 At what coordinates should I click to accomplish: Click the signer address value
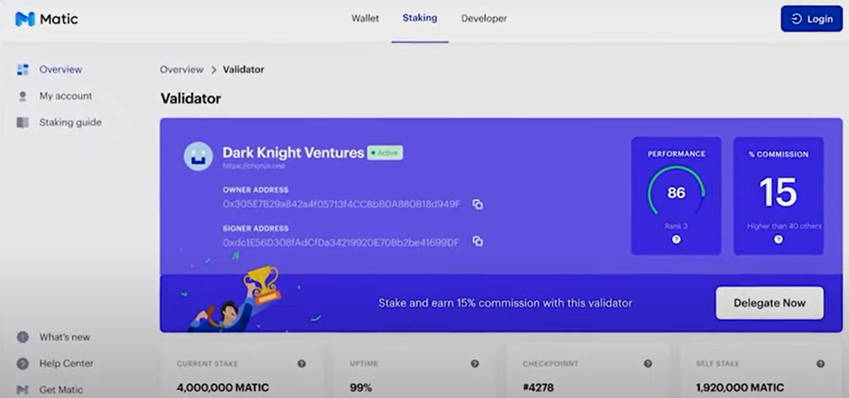tap(341, 242)
